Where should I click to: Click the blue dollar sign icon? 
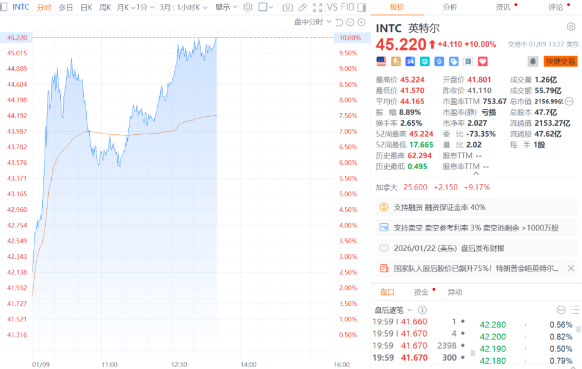tap(439, 61)
